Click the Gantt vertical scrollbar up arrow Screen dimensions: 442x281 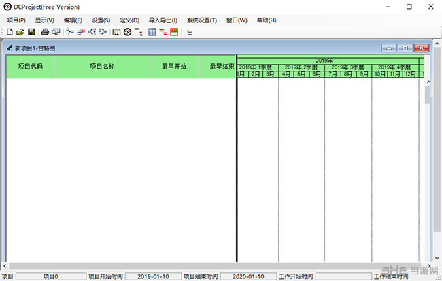pyautogui.click(x=428, y=82)
